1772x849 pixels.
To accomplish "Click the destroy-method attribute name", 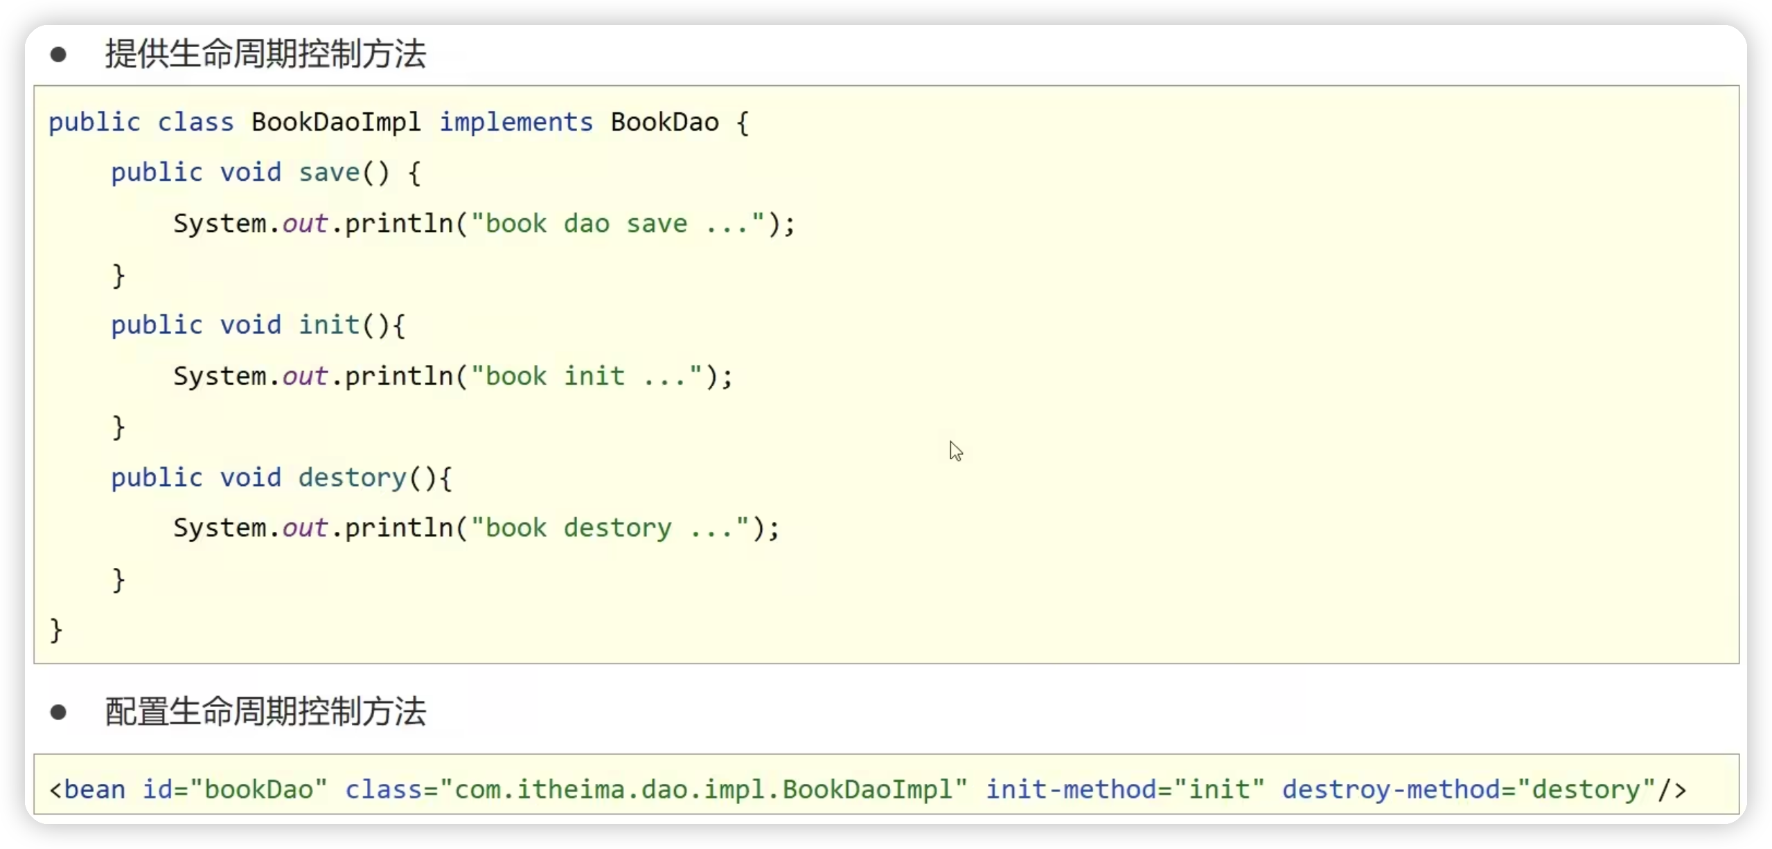I will (x=1391, y=790).
